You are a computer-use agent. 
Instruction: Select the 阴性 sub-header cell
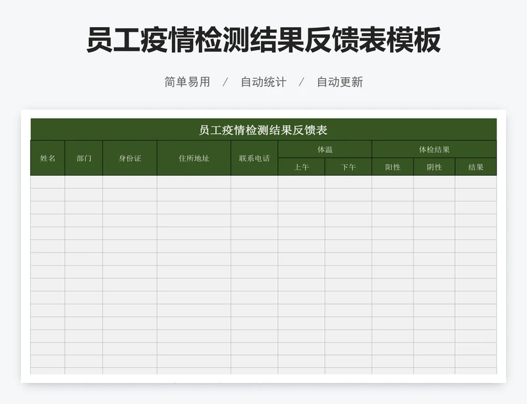pos(434,167)
